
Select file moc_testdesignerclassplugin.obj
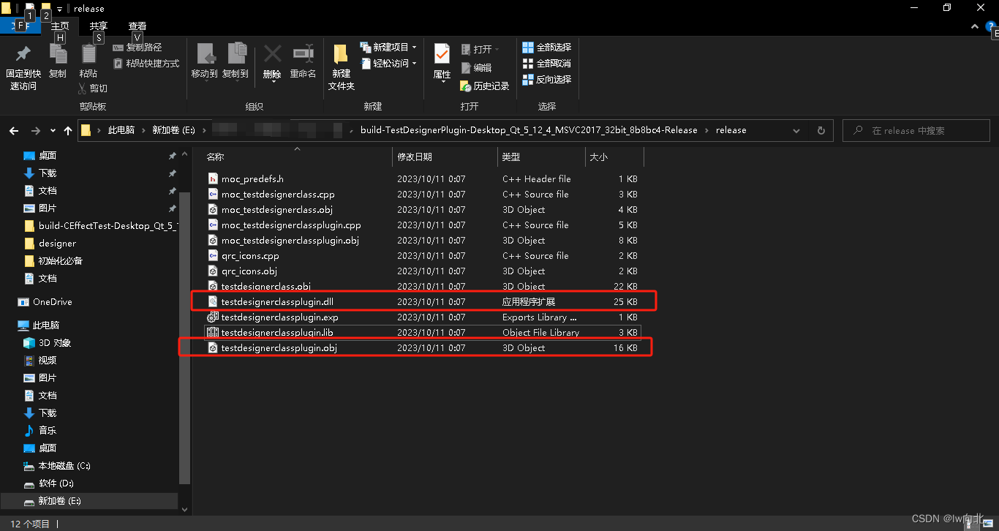(x=290, y=241)
